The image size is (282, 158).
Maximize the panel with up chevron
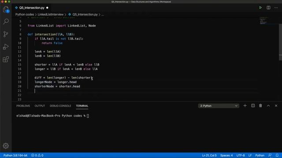click(268, 106)
